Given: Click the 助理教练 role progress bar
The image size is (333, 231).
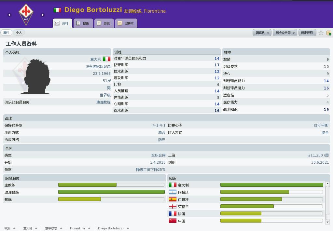Looking at the screenshot, I should click(x=111, y=192).
